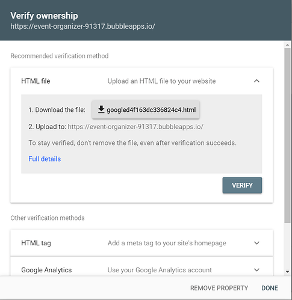The width and height of the screenshot is (292, 300).
Task: Click 'Upload an HTML file to your website' text
Action: coord(161,81)
